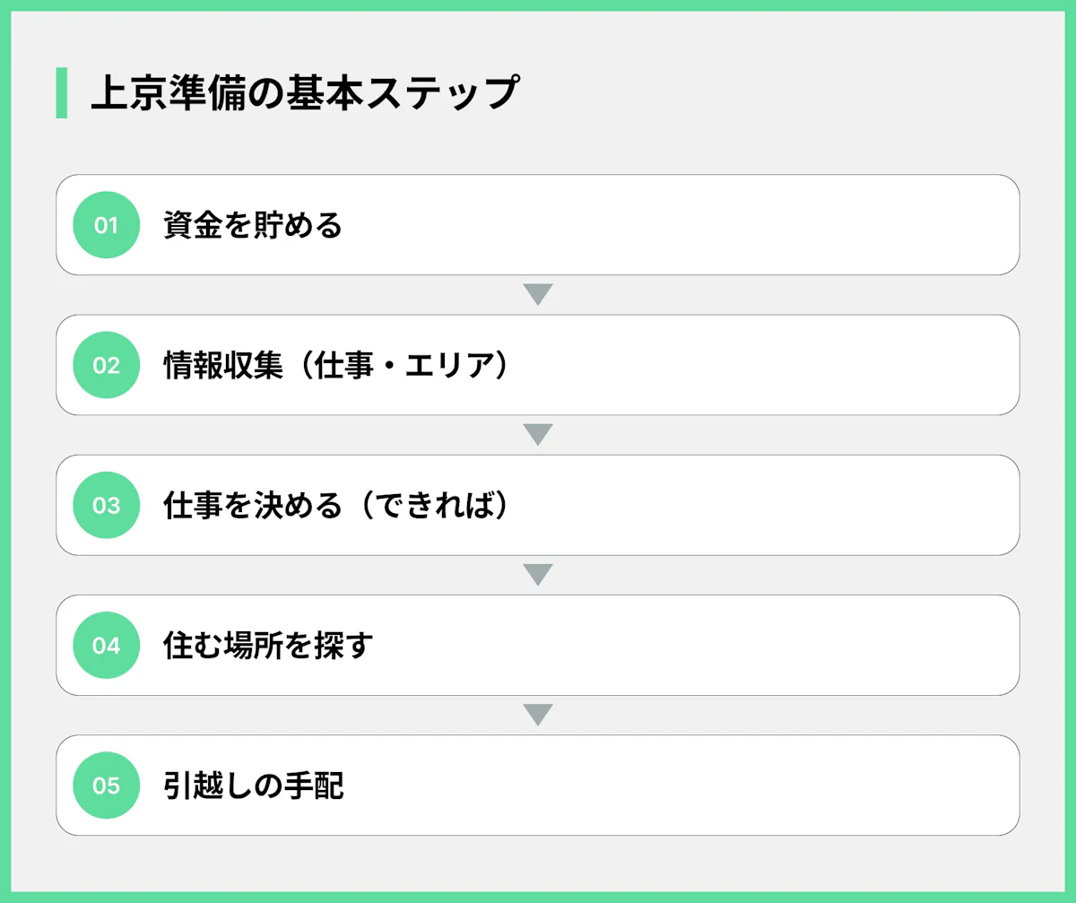Select the 資金を貯める step label
This screenshot has height=903, width=1076.
click(x=253, y=225)
